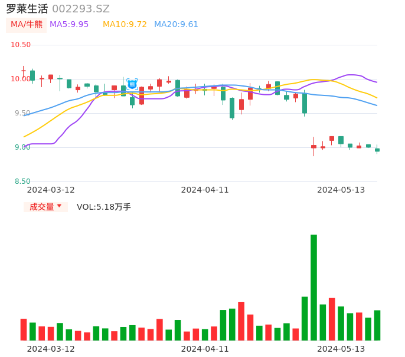
Task: Click the 2024-04-11 date under volume chart
Action: (x=205, y=349)
